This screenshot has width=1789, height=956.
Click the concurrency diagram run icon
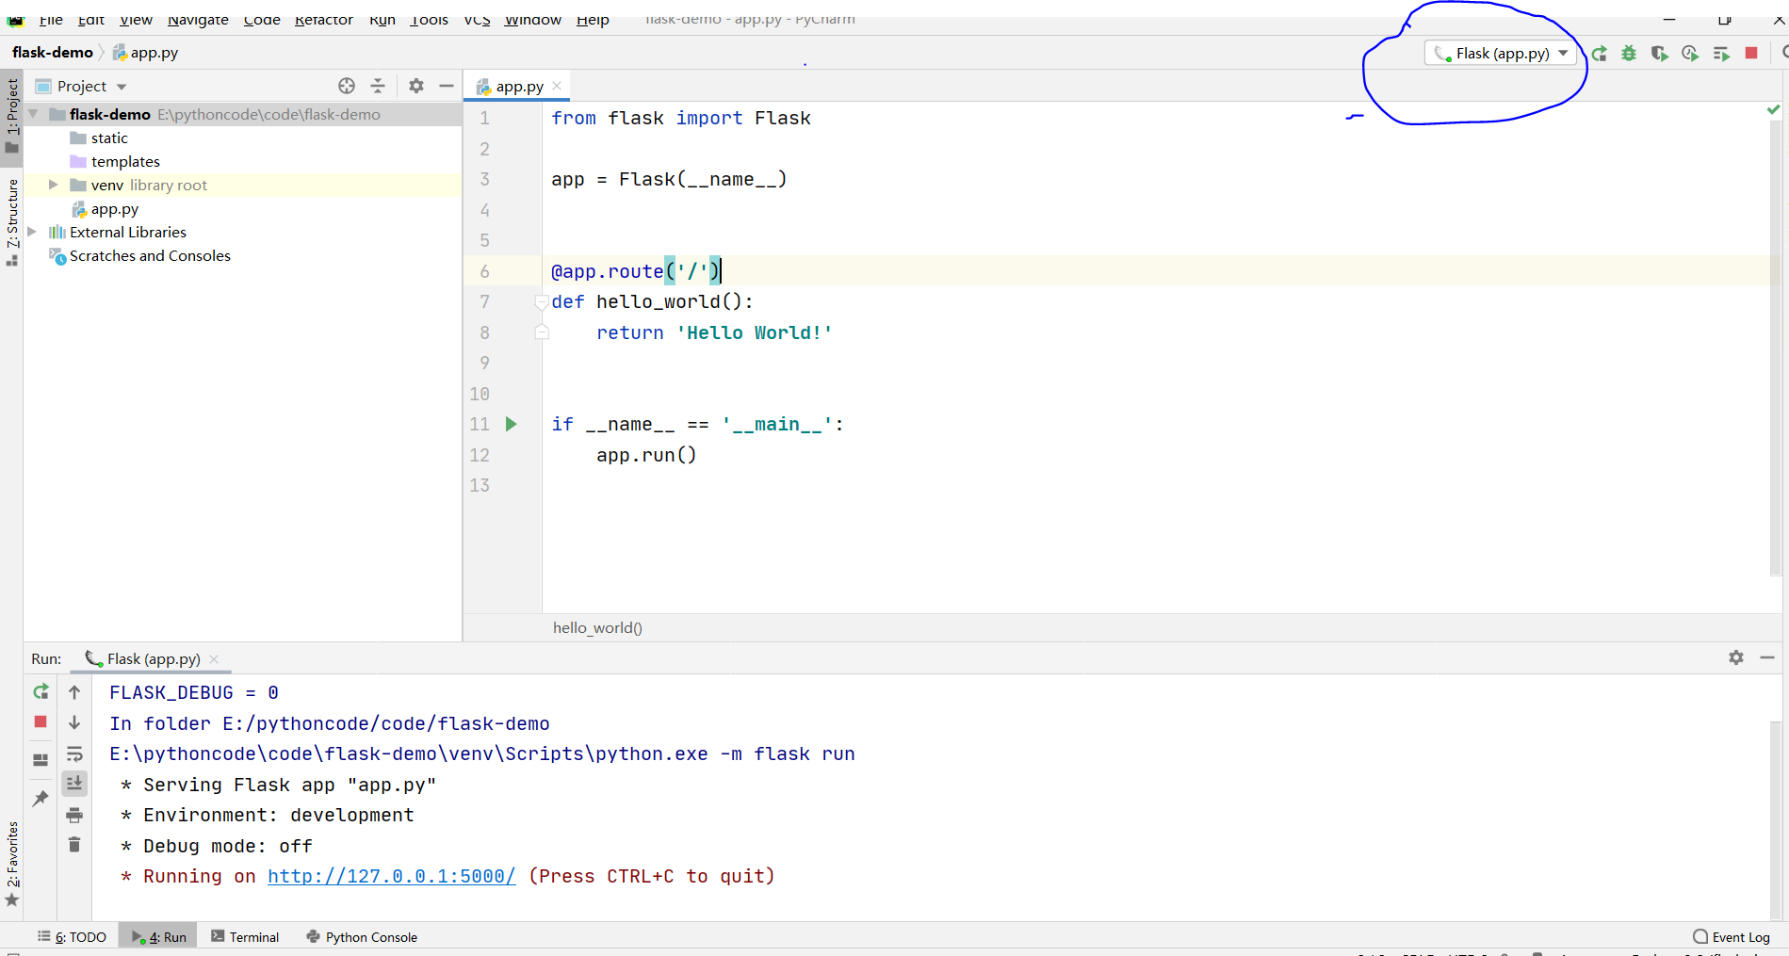(x=1721, y=54)
